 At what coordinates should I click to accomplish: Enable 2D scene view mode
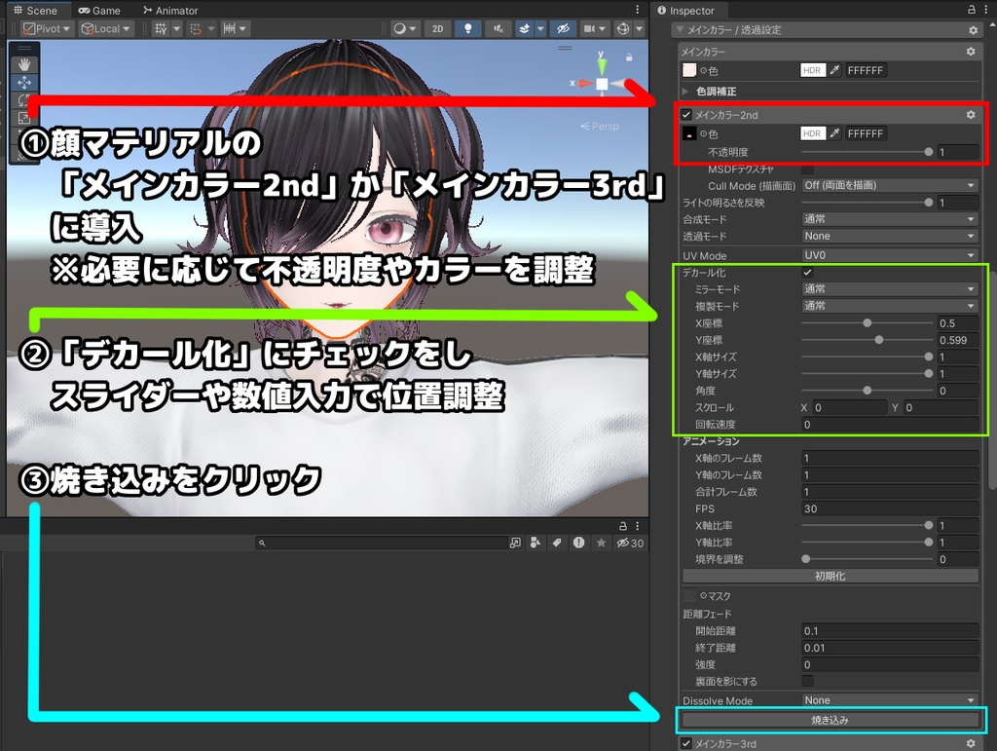click(437, 29)
